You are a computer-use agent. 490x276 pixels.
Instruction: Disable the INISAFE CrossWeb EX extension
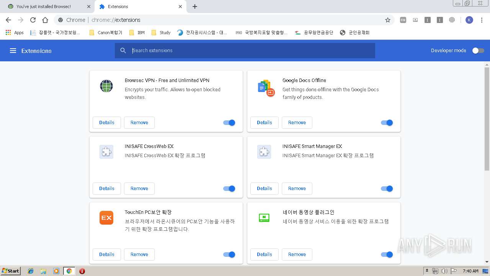click(x=229, y=189)
